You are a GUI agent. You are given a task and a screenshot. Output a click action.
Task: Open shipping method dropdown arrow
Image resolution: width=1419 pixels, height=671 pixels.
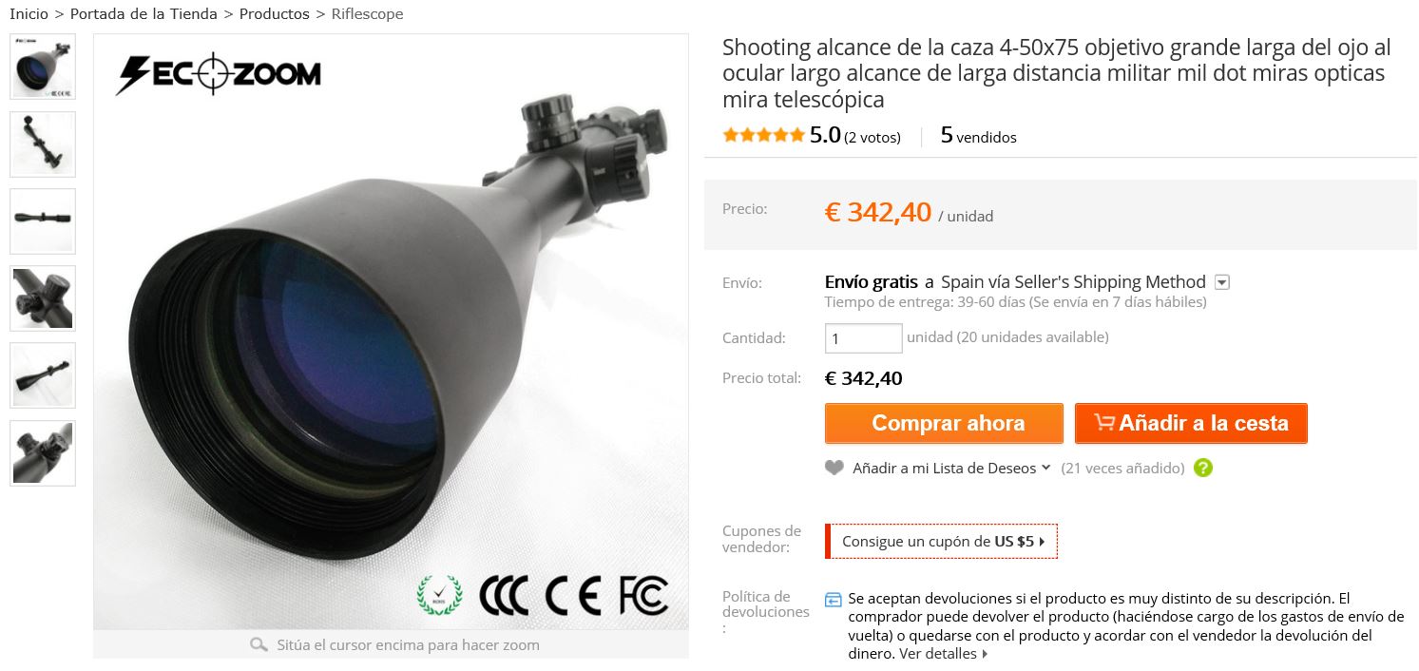(x=1222, y=282)
